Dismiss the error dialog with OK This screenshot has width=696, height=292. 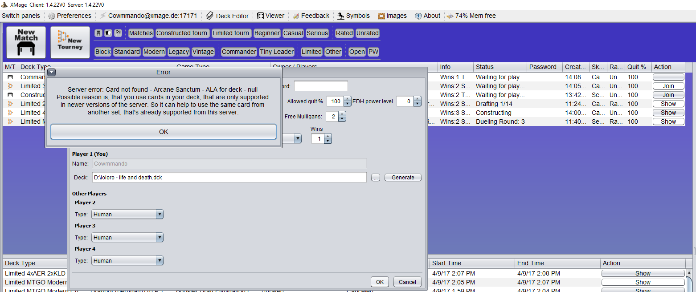point(164,132)
